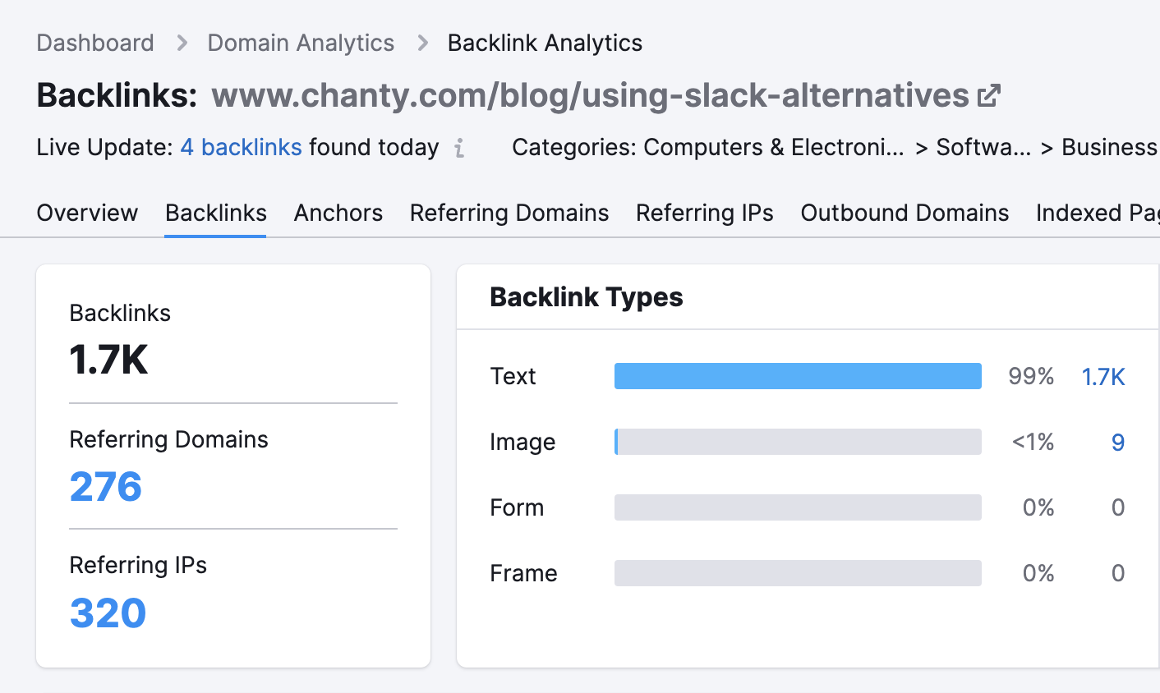
Task: Click the Computers & Electroni... category
Action: pos(773,147)
